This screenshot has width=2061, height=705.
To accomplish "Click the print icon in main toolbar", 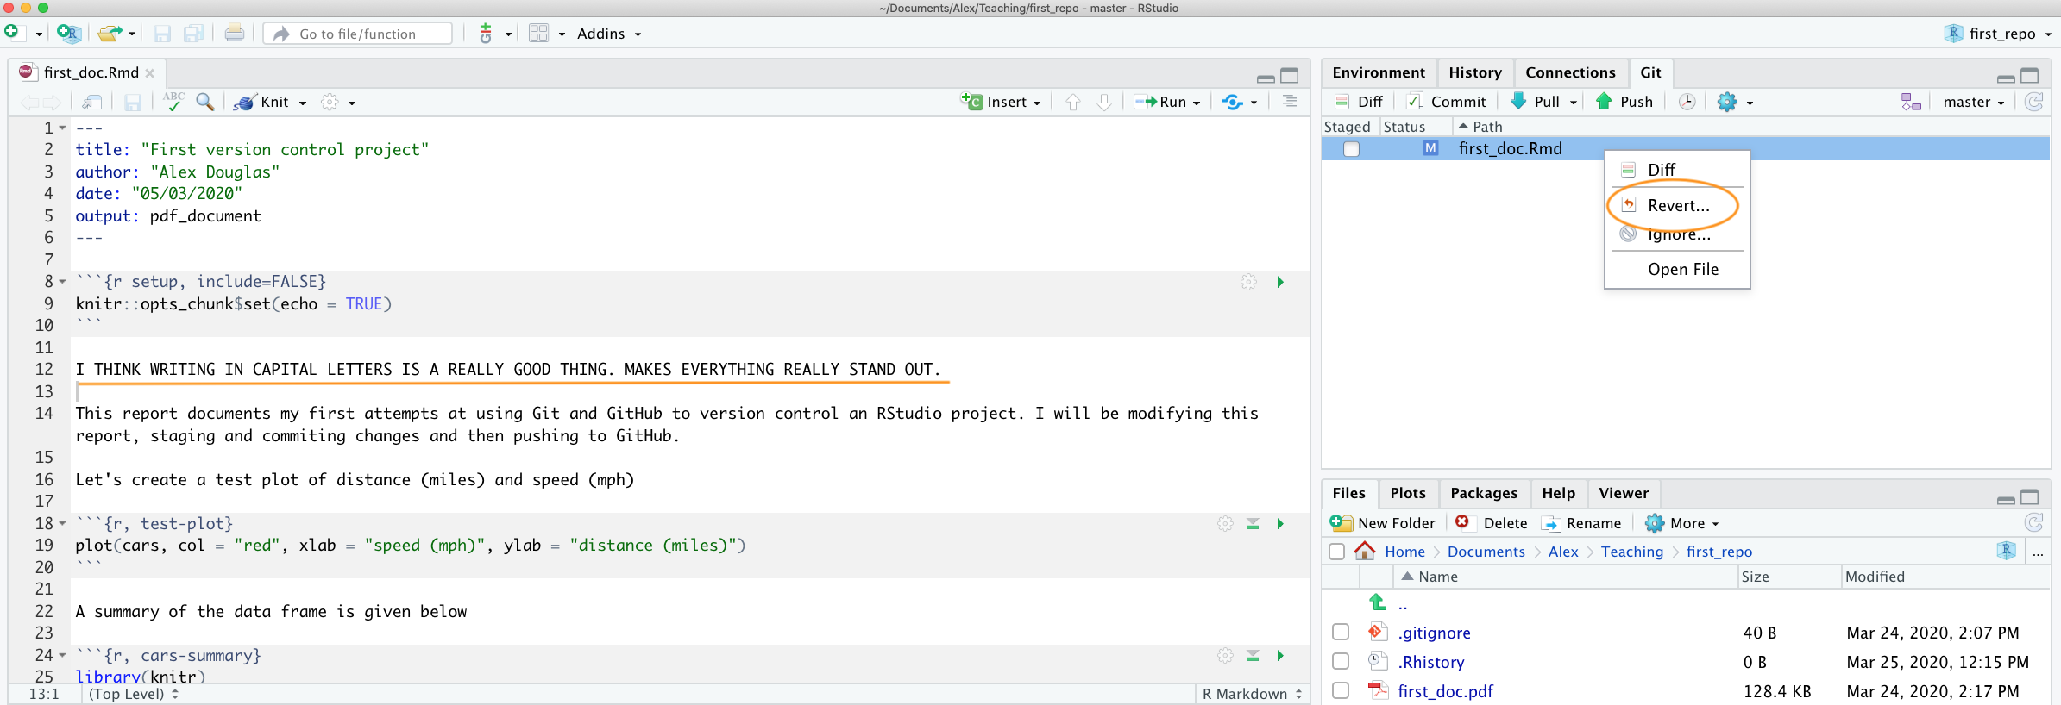I will tap(234, 34).
